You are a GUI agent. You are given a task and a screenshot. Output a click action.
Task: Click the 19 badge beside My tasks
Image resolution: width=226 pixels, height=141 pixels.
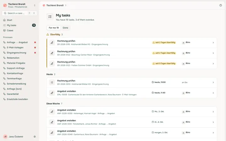coord(34,25)
